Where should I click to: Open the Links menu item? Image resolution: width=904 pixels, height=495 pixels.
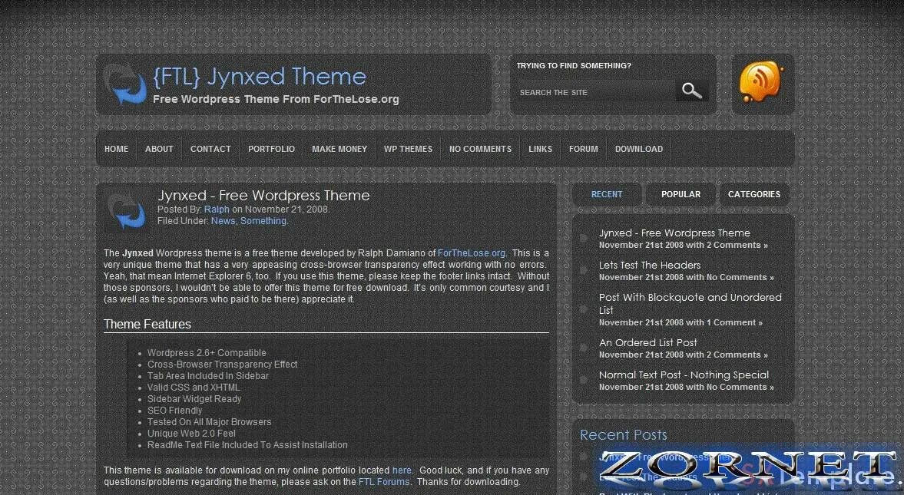[540, 149]
